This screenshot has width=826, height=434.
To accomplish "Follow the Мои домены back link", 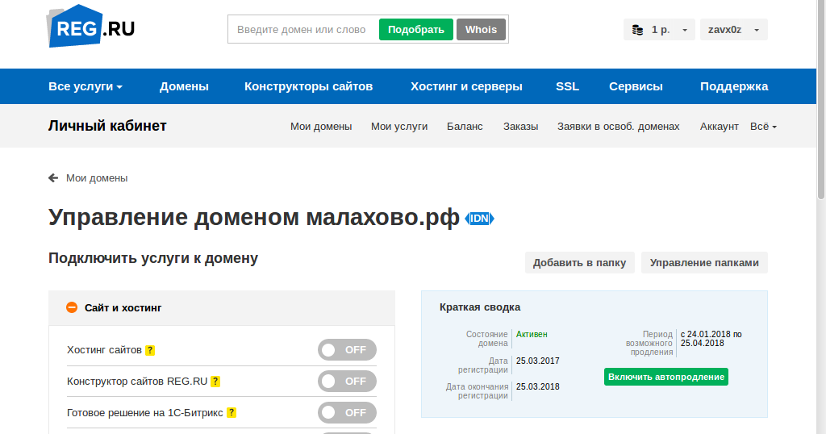I will click(x=97, y=178).
